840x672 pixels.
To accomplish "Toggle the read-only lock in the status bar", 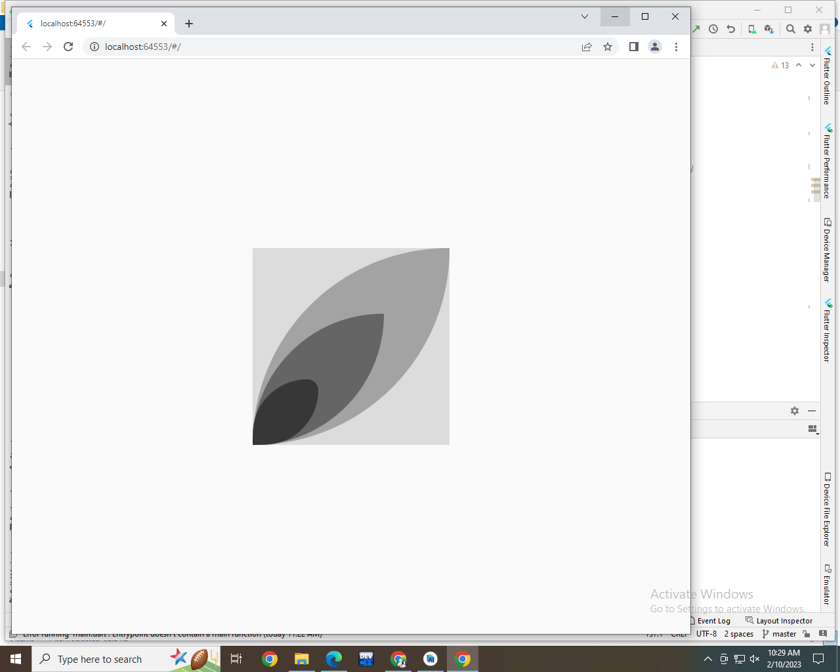I will click(x=806, y=633).
